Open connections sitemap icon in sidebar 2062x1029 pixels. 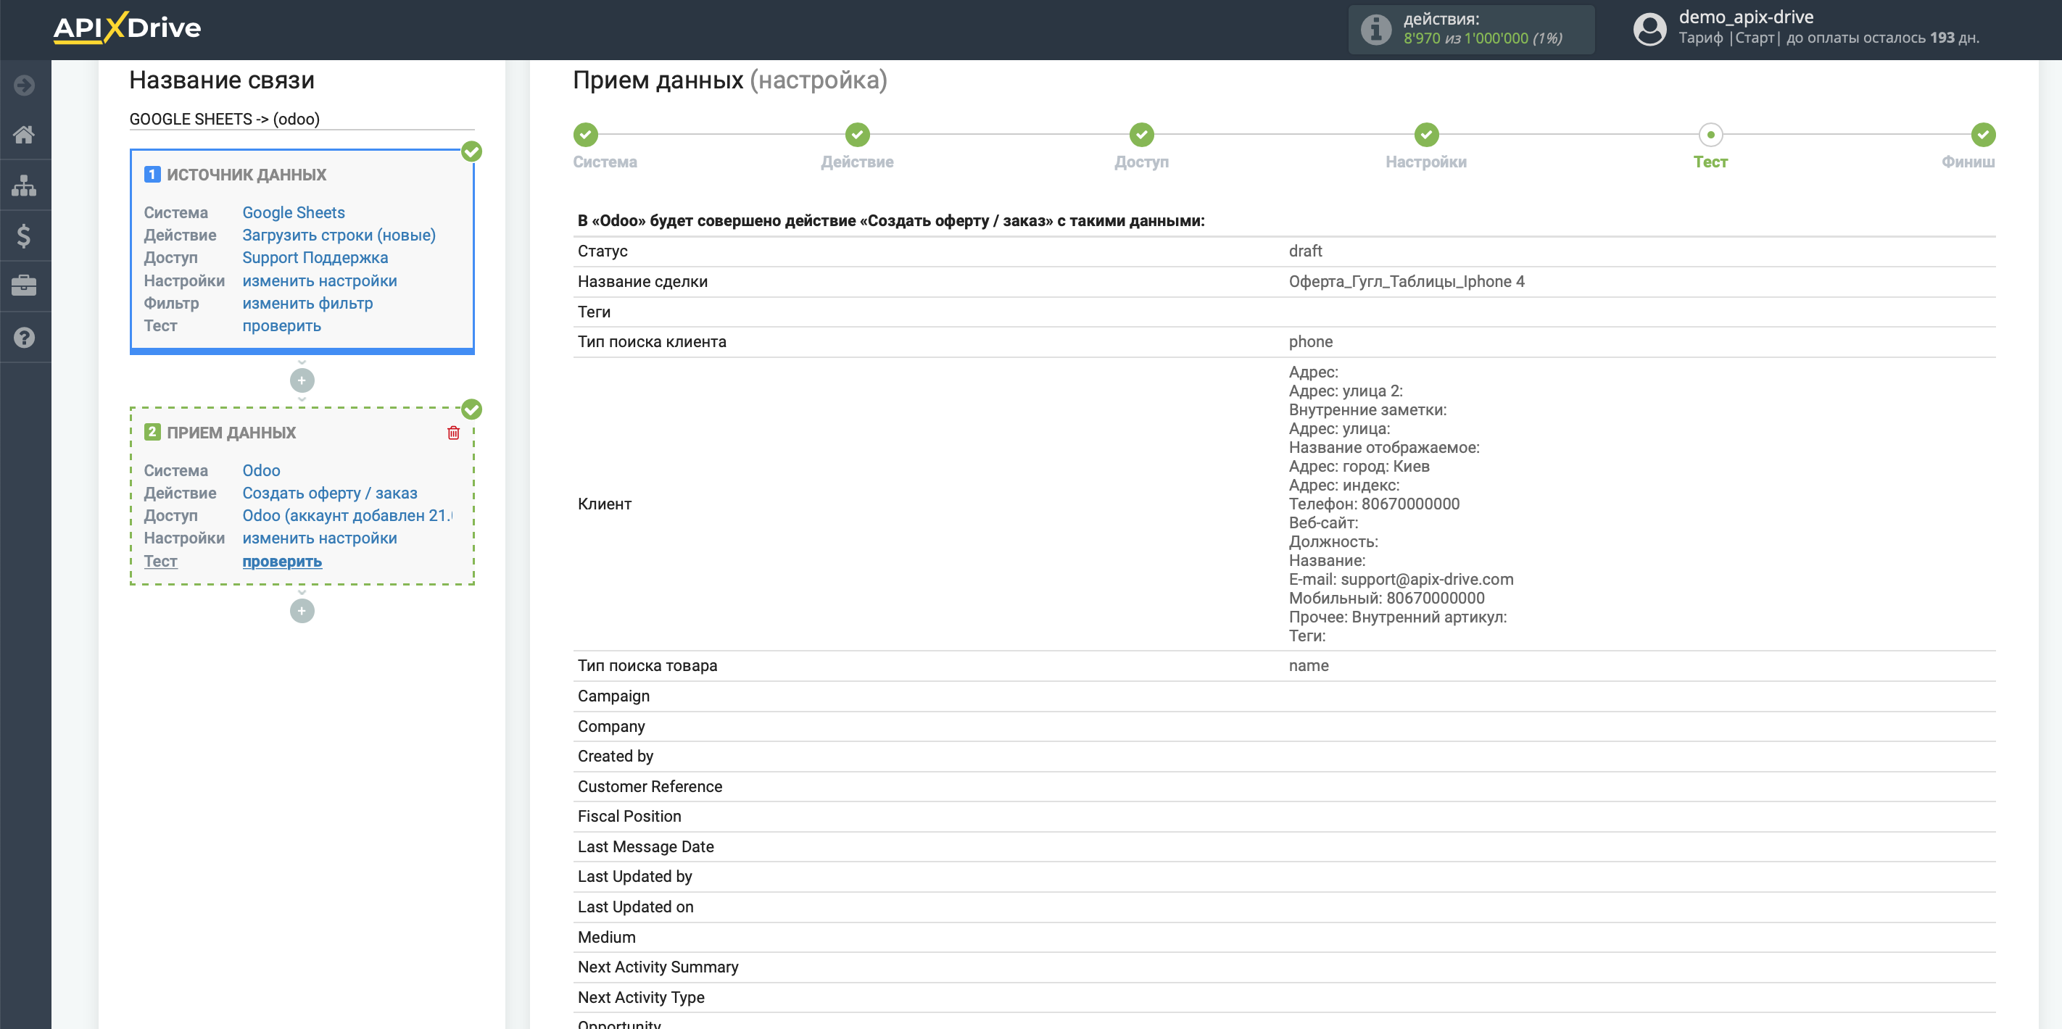(x=24, y=185)
